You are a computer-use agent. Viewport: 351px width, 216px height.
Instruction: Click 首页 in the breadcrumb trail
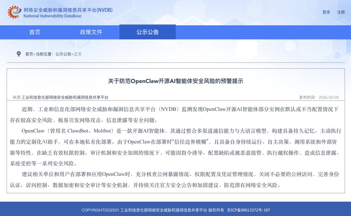pyautogui.click(x=29, y=54)
